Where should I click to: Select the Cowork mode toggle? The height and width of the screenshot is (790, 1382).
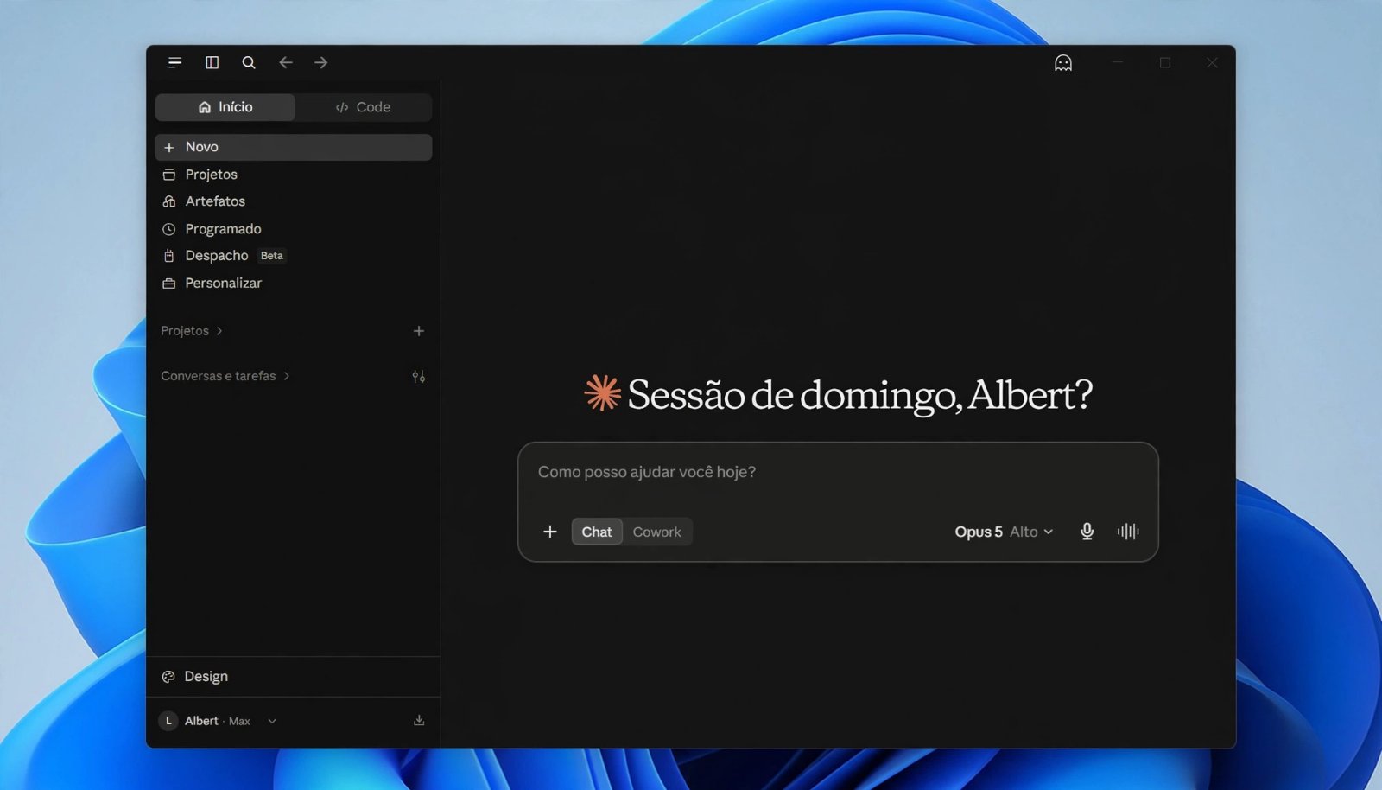point(657,532)
